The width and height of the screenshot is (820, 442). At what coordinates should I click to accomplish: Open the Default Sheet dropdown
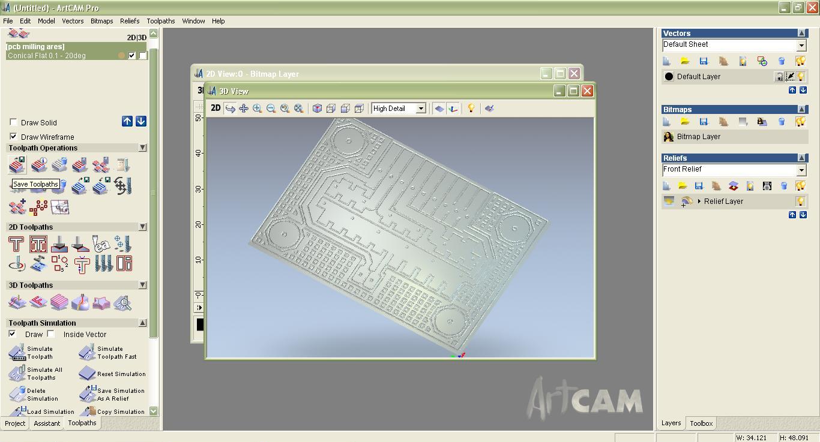801,46
